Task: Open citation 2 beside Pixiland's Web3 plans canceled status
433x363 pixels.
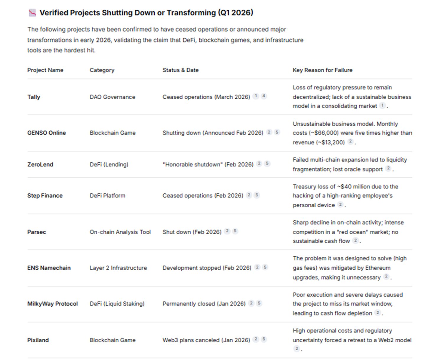Action: coord(256,339)
